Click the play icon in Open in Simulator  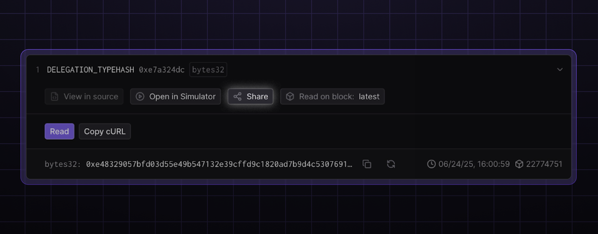140,97
